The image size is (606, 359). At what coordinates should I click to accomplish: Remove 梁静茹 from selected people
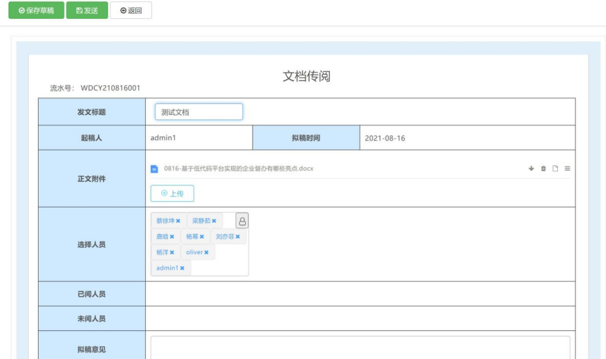(x=214, y=221)
